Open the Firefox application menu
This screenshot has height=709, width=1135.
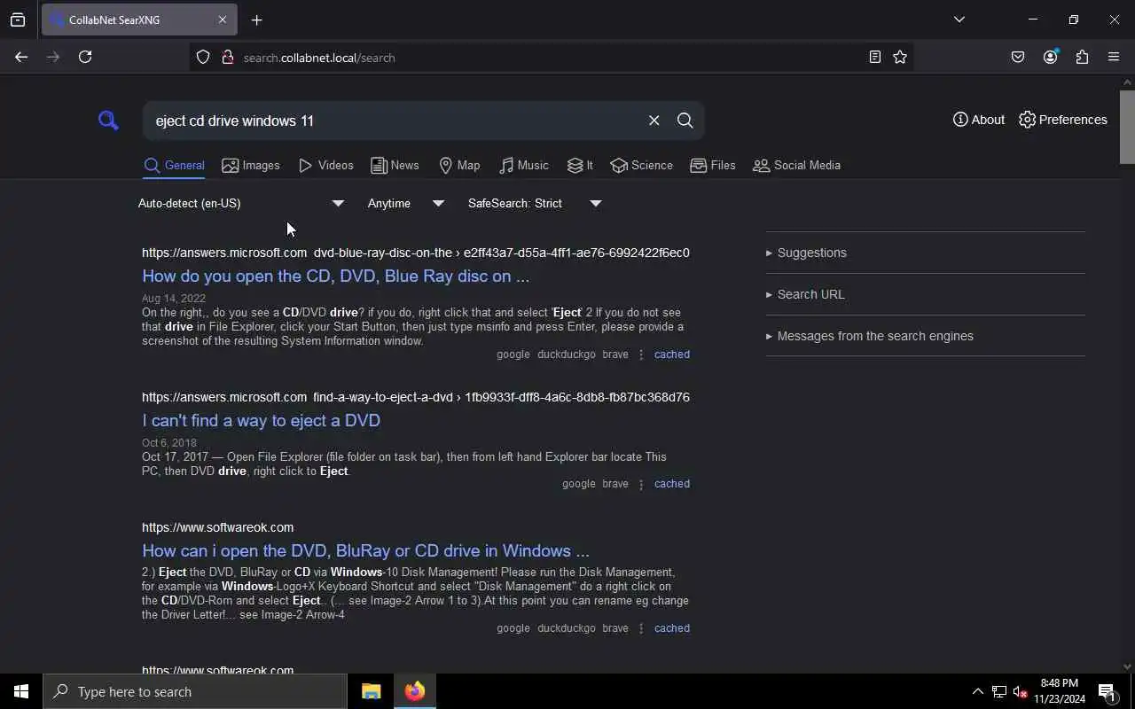pyautogui.click(x=1114, y=57)
